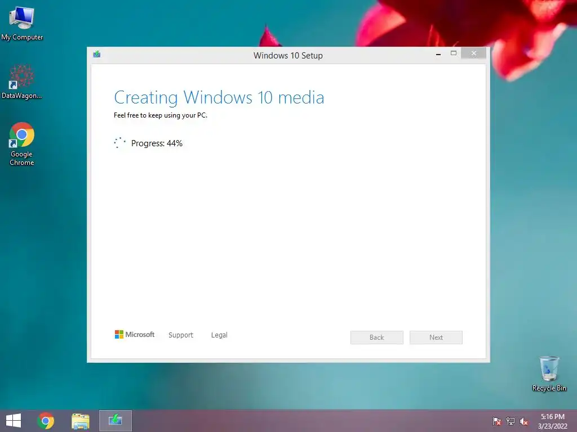
Task: Open the My Computer desktop icon
Action: pos(22,22)
